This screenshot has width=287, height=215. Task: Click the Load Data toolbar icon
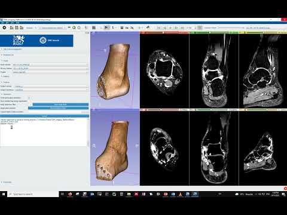12,27
